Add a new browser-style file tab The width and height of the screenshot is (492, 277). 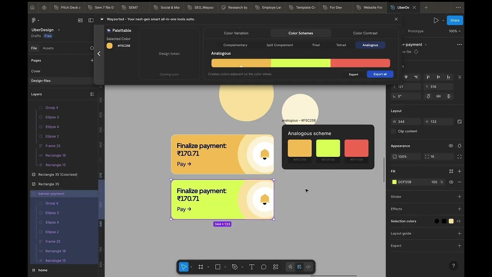[x=426, y=7]
